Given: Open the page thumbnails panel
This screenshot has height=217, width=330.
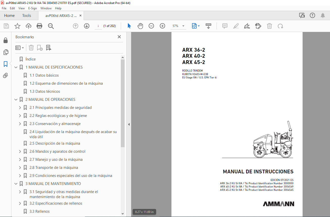Looking at the screenshot, I should click(x=6, y=52).
